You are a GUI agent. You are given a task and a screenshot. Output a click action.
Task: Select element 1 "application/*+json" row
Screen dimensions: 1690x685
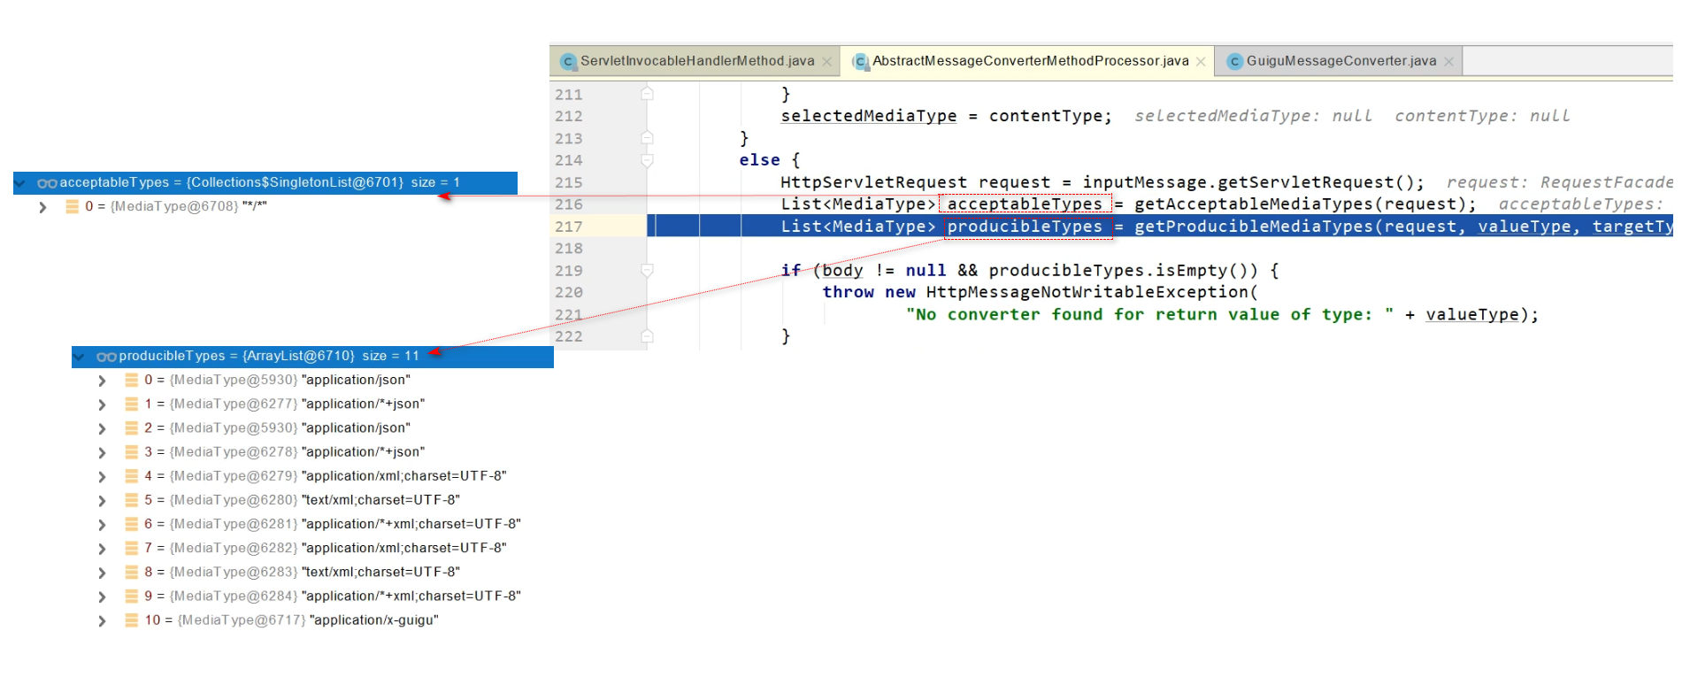click(x=312, y=404)
